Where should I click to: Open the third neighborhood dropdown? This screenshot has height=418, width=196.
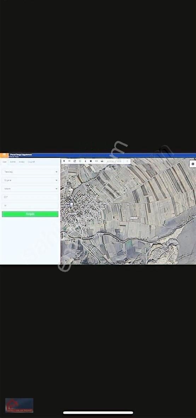[30, 189]
